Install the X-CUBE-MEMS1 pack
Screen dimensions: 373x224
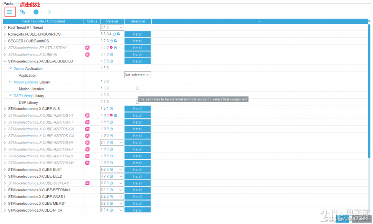tap(137, 204)
